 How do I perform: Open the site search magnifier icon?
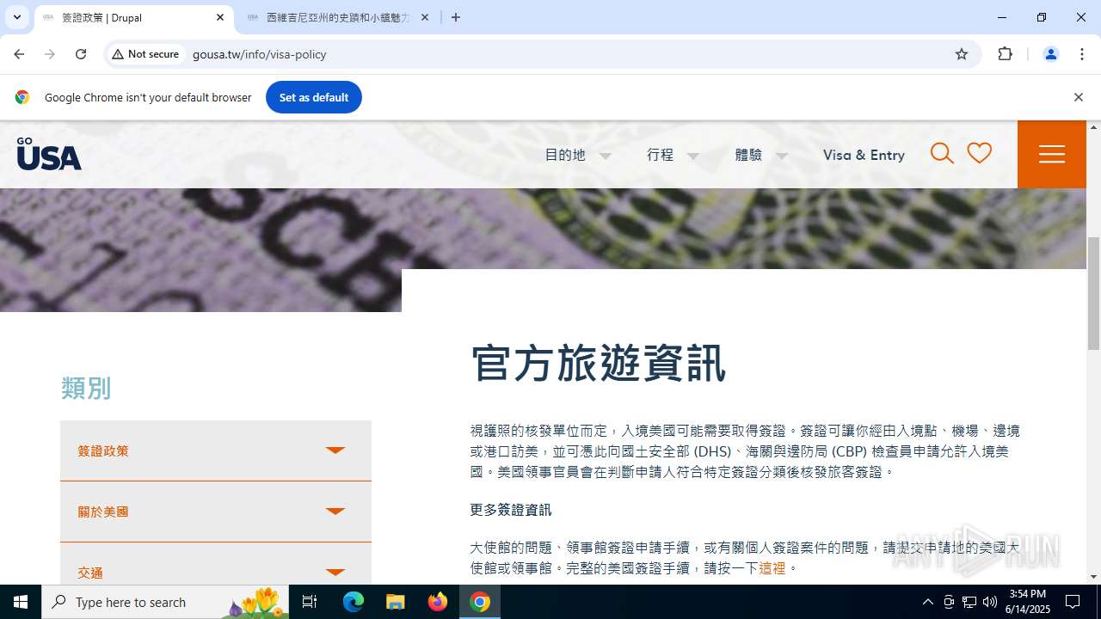coord(942,154)
